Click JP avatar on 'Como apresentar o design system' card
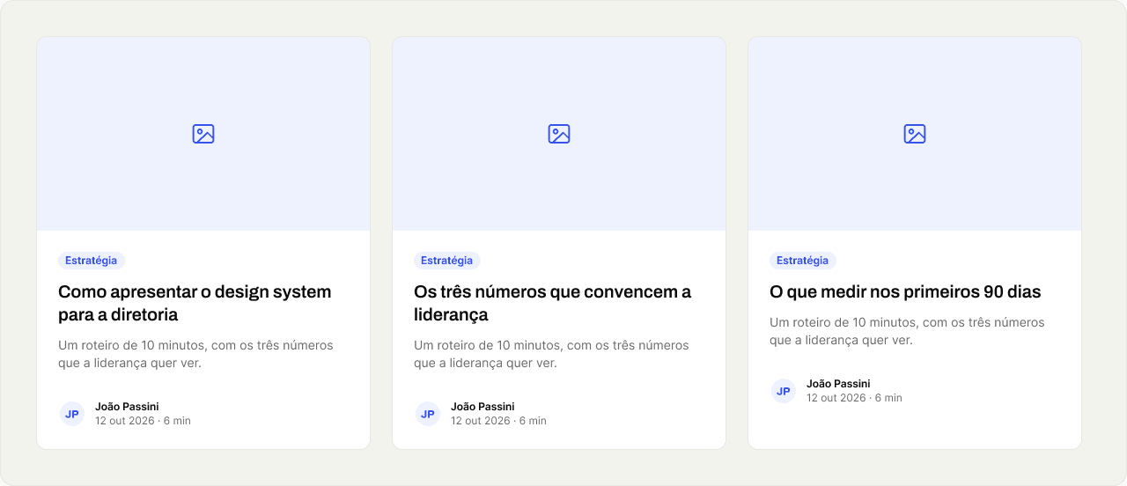 tap(72, 414)
